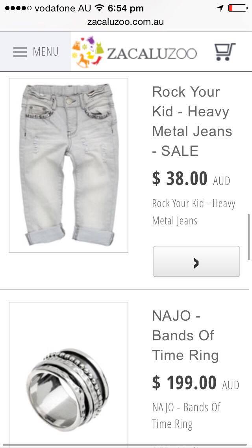Tap the $ 199.00 AUD price
Viewport: 252px width, 448px height.
tap(195, 383)
